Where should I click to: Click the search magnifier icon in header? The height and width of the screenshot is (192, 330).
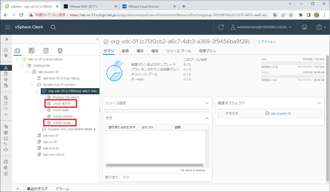[53, 27]
